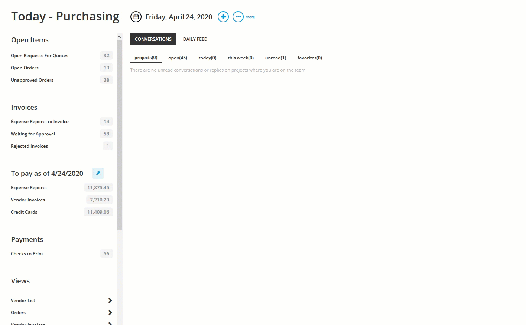Open the Vendor List view
Screen dimensions: 526x325
coord(23,301)
